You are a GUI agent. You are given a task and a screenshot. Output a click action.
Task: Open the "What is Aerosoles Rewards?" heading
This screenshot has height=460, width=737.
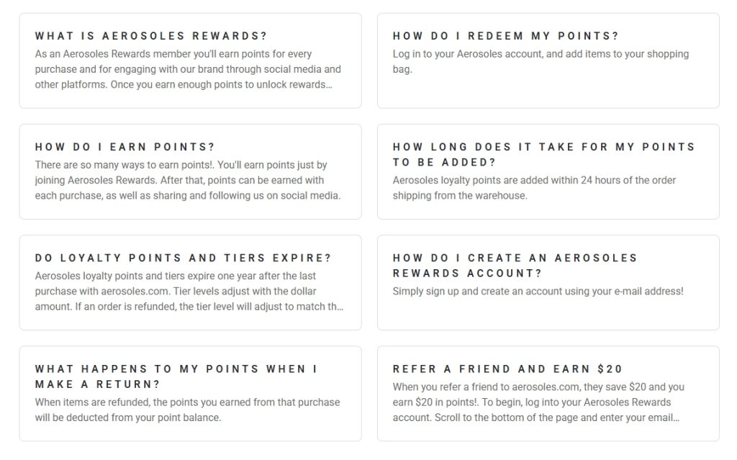(150, 36)
